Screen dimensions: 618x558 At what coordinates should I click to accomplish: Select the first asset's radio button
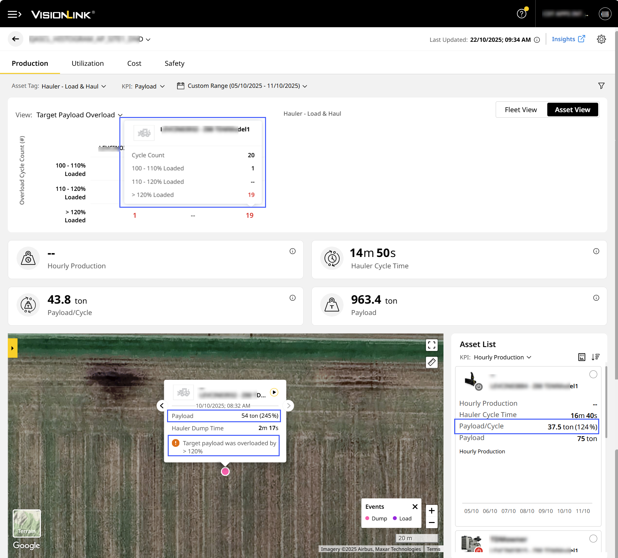pos(593,375)
